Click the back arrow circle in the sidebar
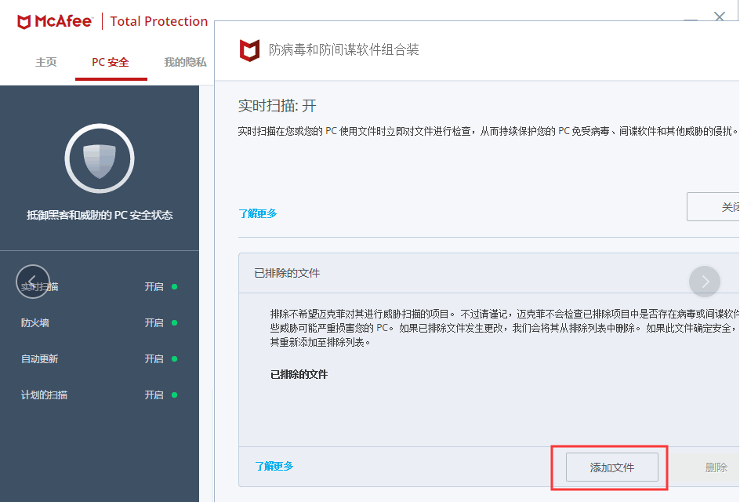740x502 pixels. [33, 282]
